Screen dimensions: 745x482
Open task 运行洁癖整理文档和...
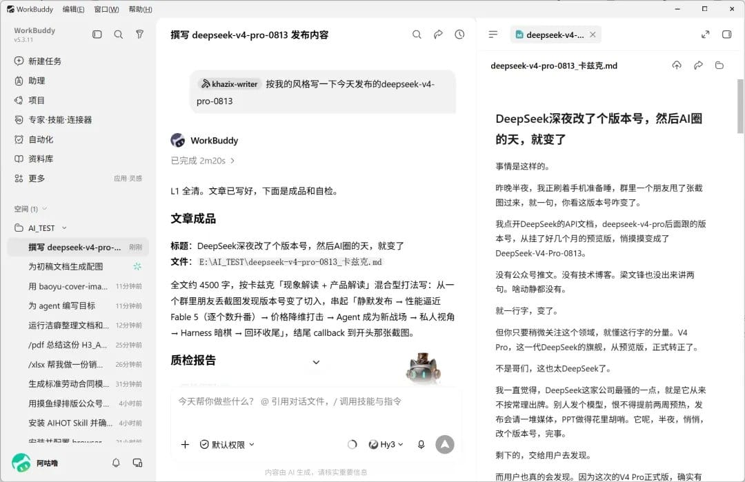[x=79, y=325]
